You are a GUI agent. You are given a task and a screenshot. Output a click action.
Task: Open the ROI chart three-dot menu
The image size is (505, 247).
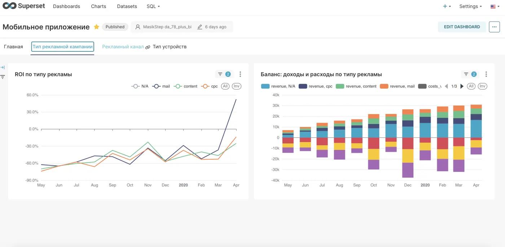tap(240, 74)
